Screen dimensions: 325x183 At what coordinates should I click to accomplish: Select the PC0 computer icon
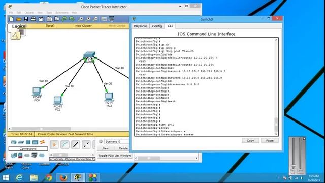tap(37, 91)
